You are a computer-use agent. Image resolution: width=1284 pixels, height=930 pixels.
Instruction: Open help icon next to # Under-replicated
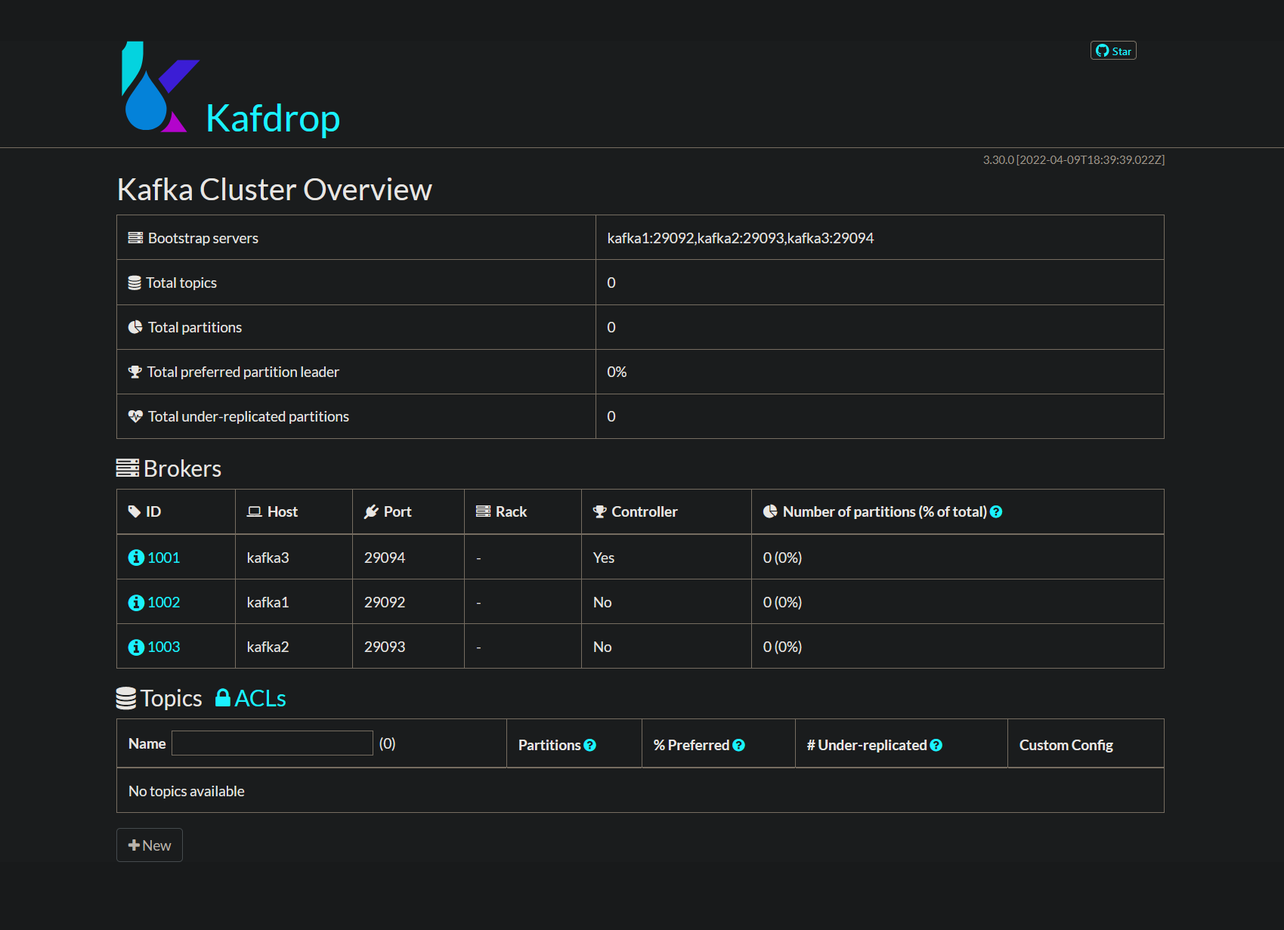pos(936,746)
